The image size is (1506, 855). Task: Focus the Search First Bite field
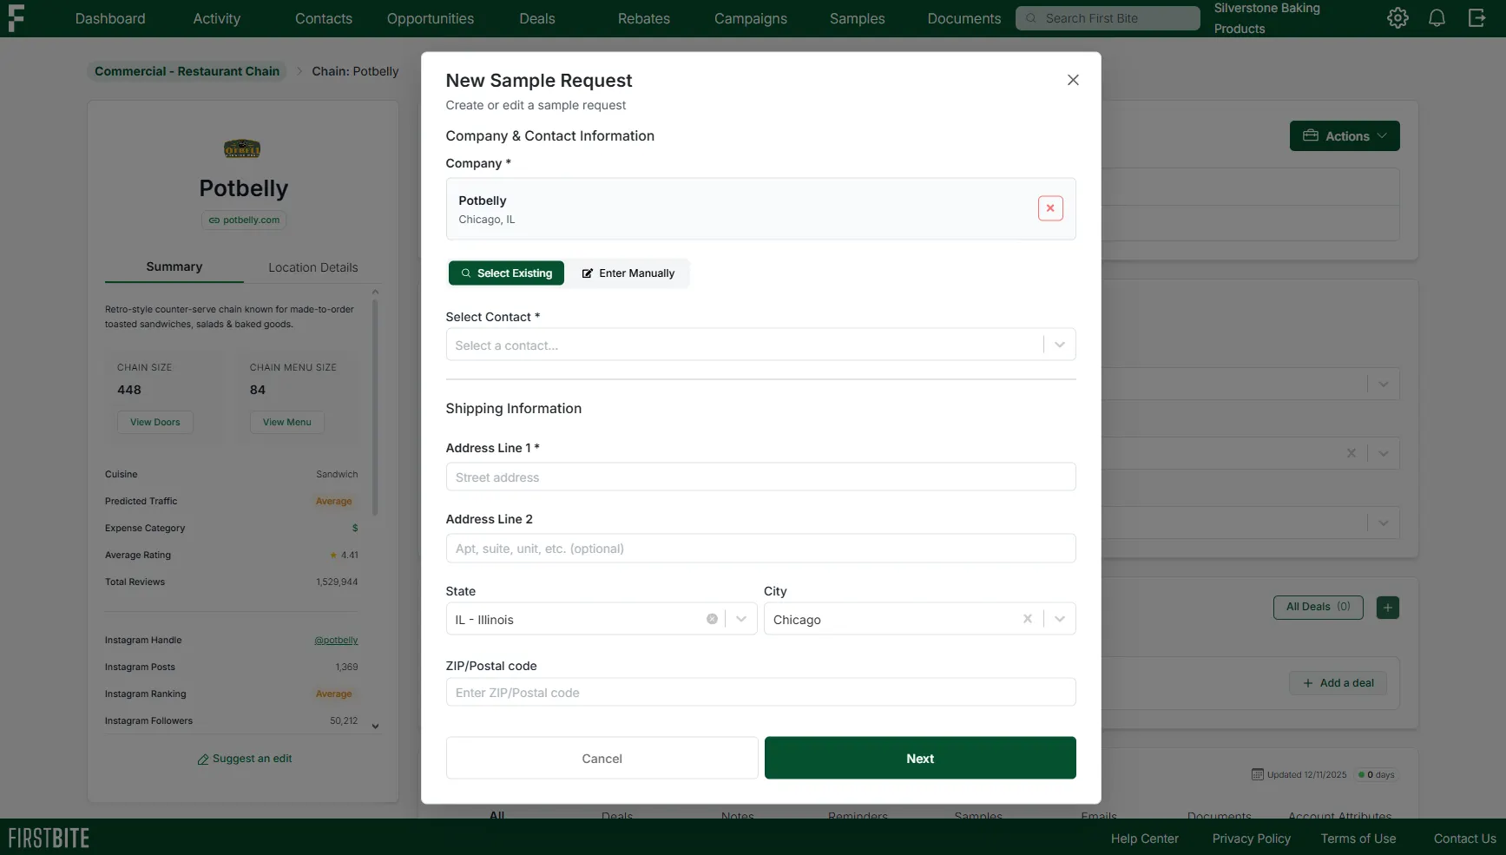pos(1108,18)
